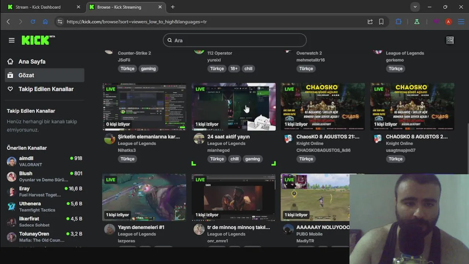The height and width of the screenshot is (264, 469).
Task: Click the heart icon for Takip Edilen Kanallar
Action: tap(10, 89)
